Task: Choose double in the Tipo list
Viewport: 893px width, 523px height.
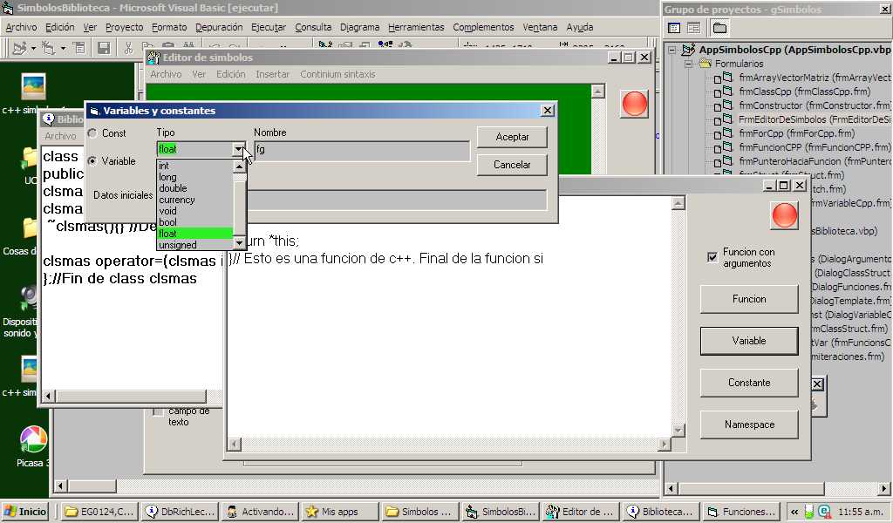Action: pyautogui.click(x=194, y=188)
